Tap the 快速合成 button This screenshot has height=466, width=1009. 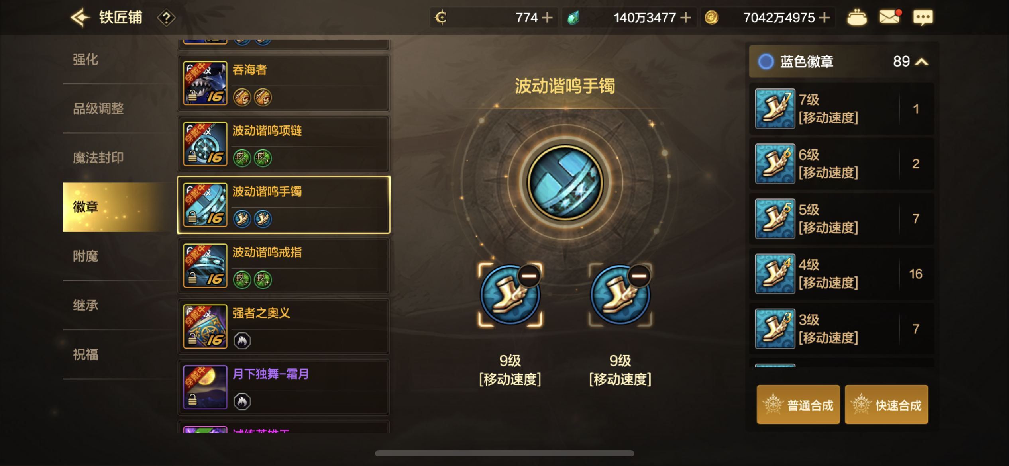coord(886,405)
